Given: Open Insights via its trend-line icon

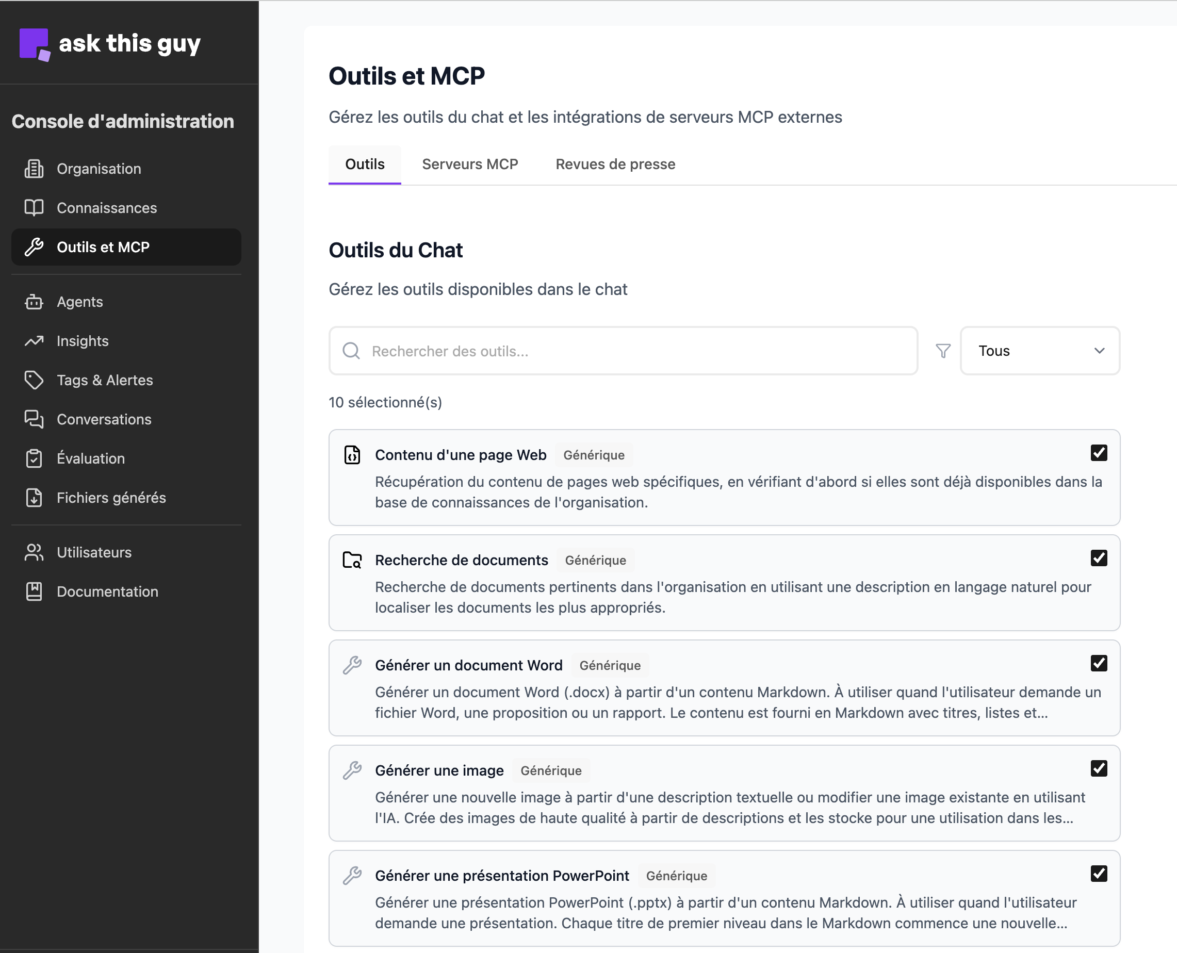Looking at the screenshot, I should 34,341.
